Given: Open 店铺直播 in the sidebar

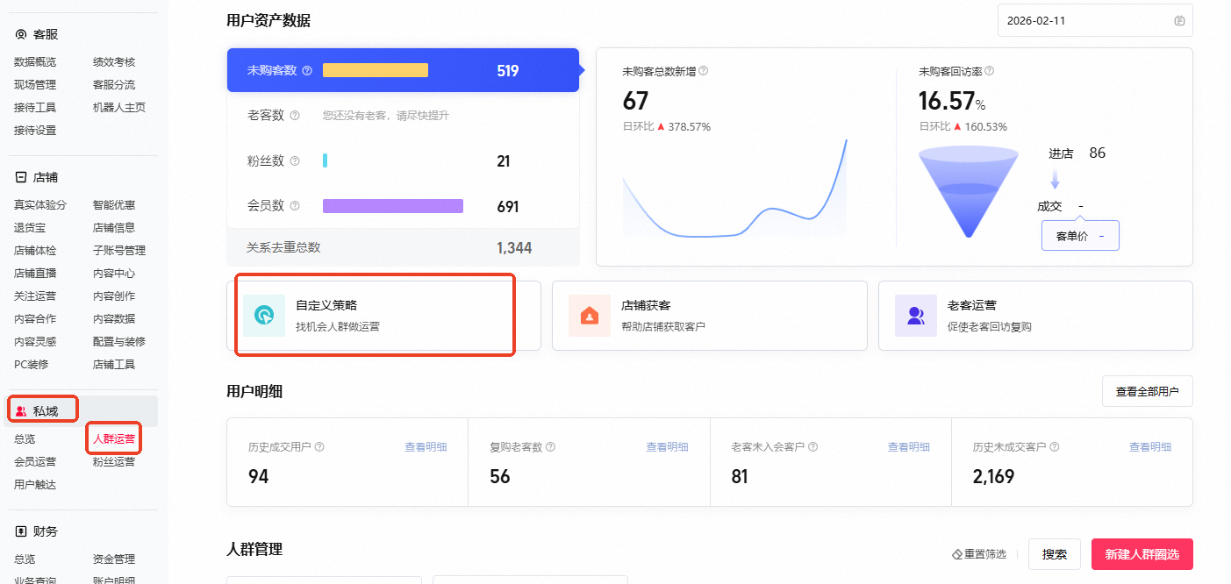Looking at the screenshot, I should pos(35,274).
